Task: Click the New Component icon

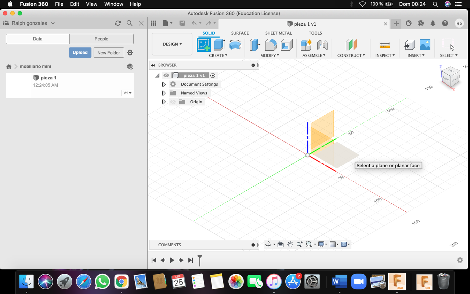Action: (306, 45)
